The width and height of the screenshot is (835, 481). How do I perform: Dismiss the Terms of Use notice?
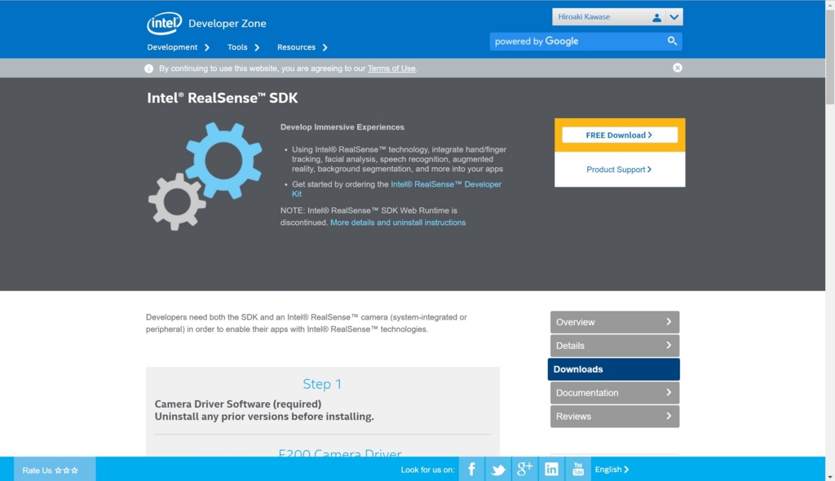point(678,68)
